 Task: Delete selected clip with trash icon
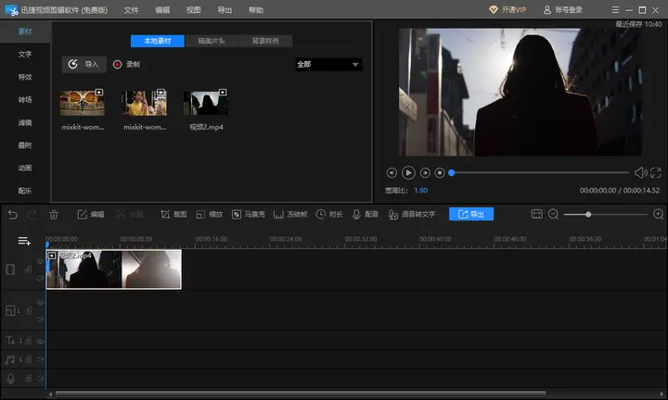54,215
